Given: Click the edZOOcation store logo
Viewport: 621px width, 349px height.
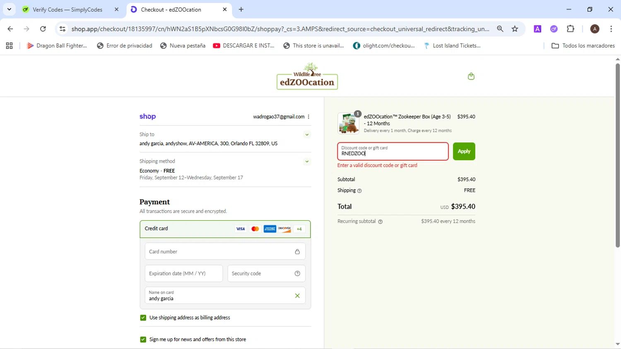Looking at the screenshot, I should (307, 76).
